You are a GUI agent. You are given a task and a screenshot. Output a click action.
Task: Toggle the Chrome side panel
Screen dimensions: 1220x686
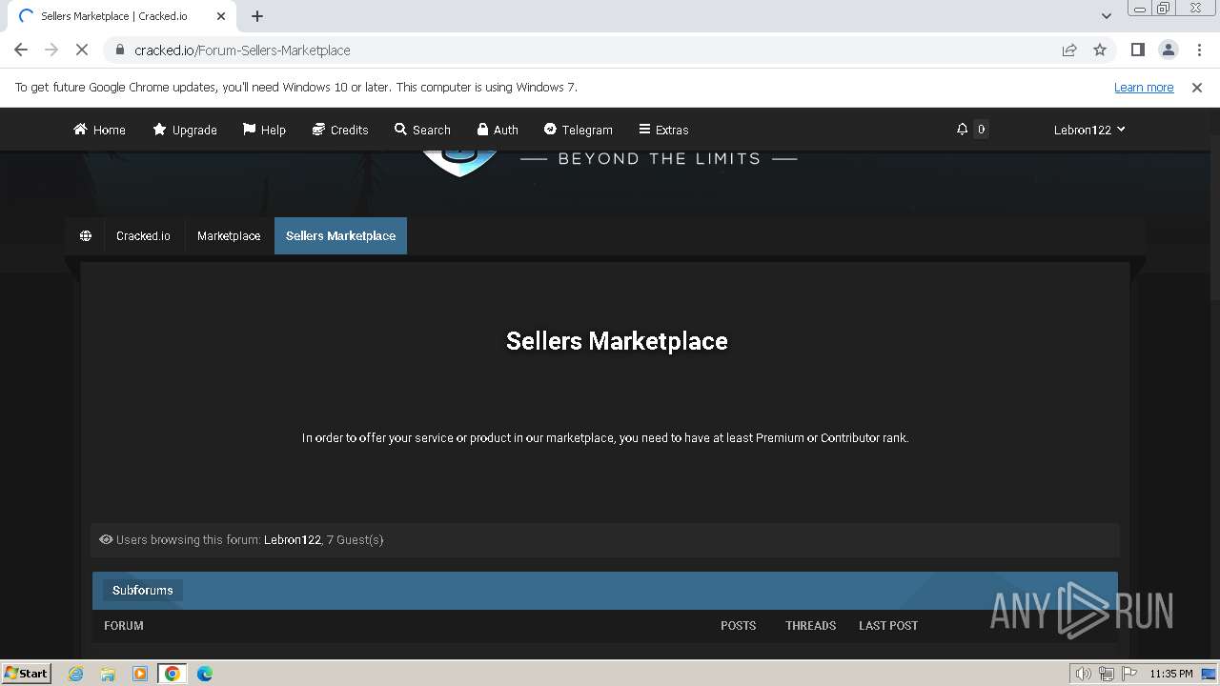click(1137, 50)
